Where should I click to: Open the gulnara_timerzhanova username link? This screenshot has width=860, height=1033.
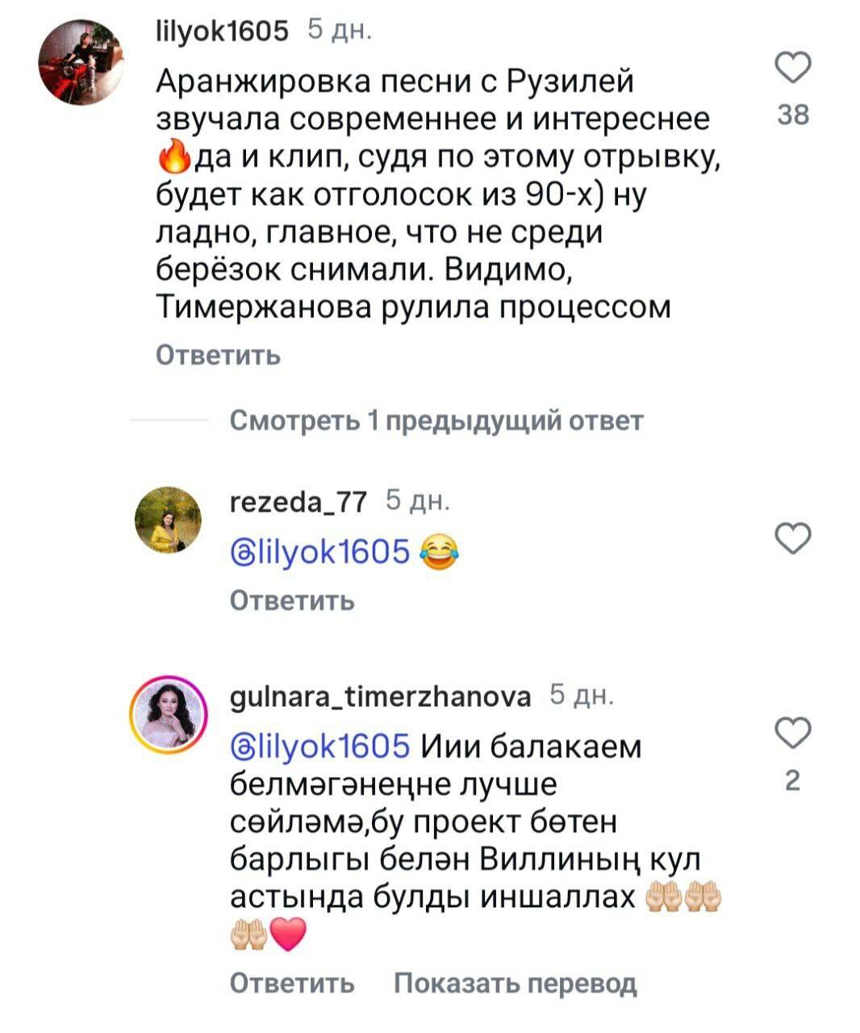pos(381,696)
